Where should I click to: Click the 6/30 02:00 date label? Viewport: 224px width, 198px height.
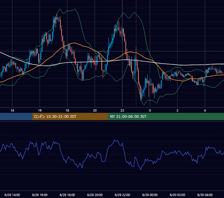click(x=177, y=195)
